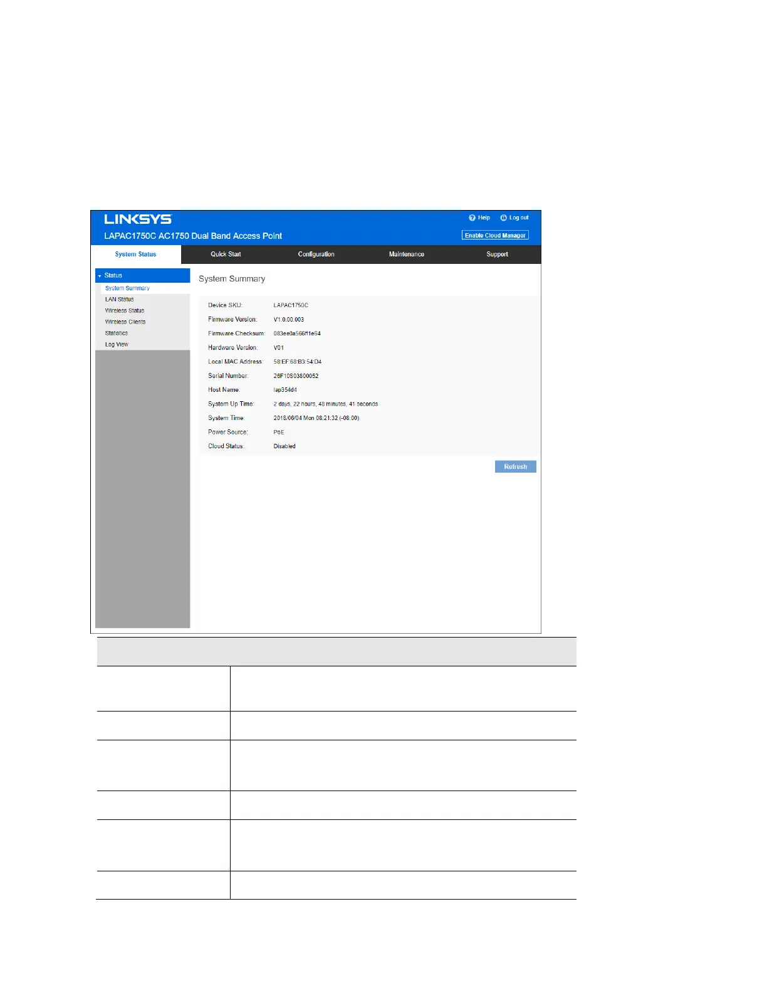Click host name lap354d4
767x993 pixels.
(x=285, y=390)
